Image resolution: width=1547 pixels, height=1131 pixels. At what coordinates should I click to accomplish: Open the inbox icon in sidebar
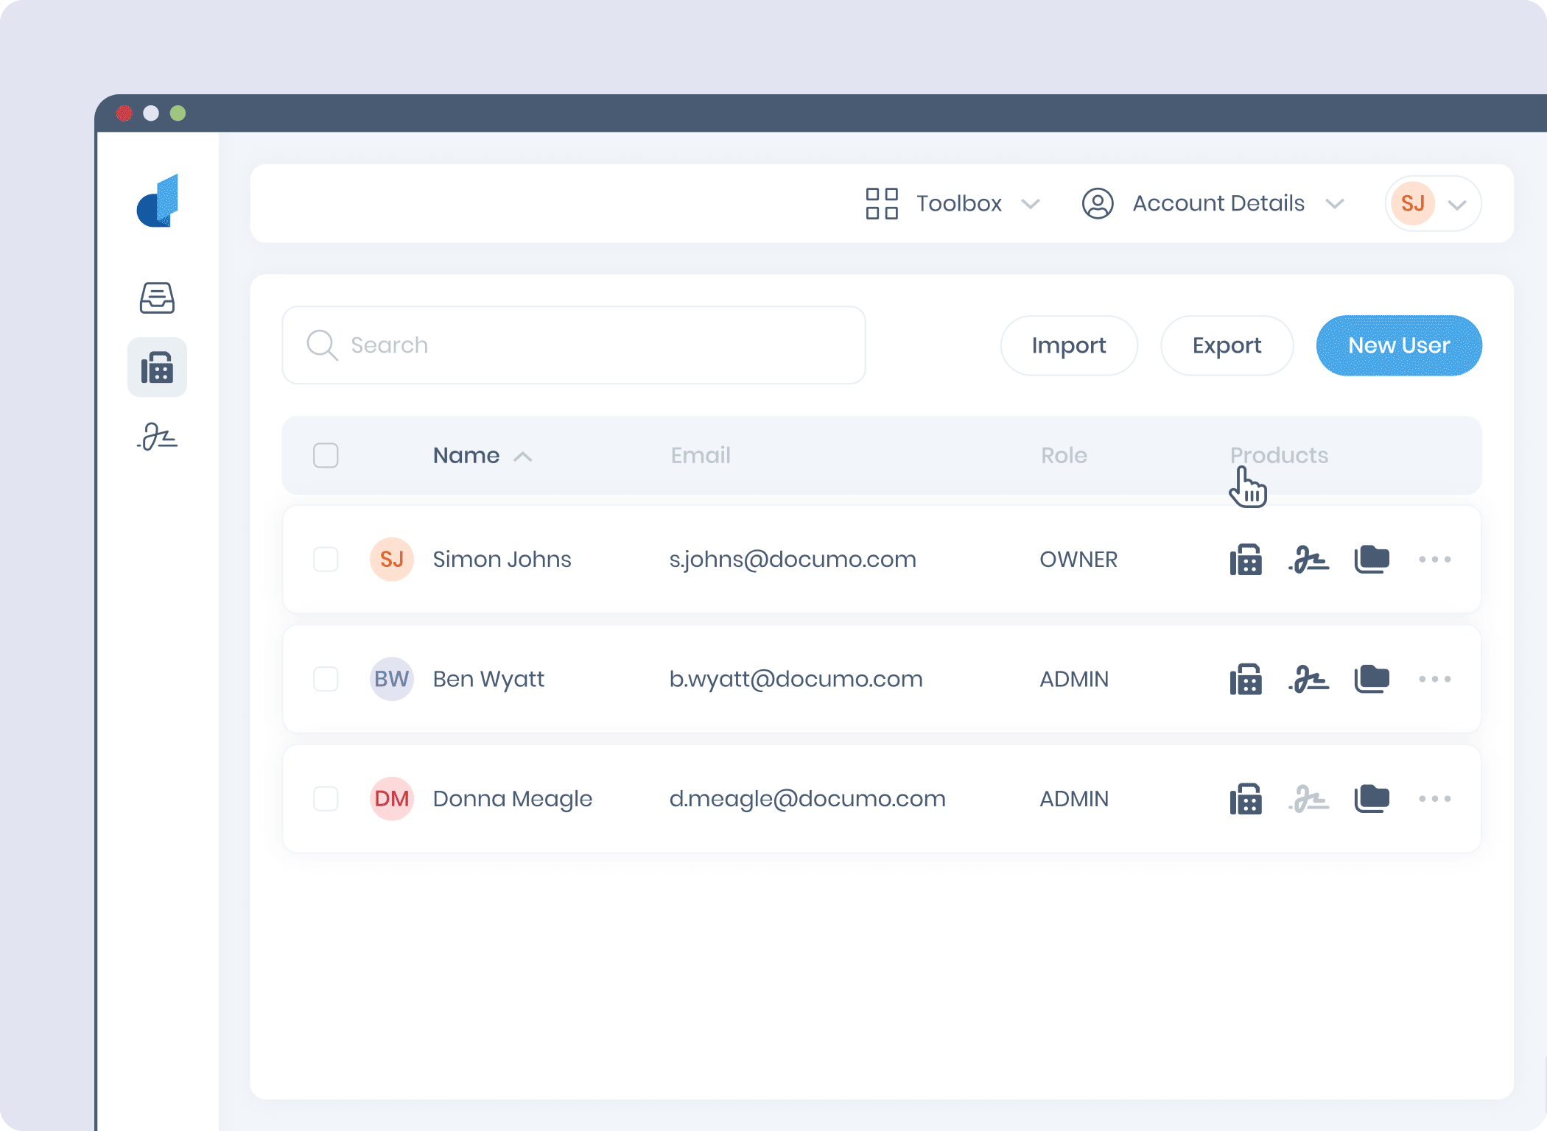click(x=157, y=298)
